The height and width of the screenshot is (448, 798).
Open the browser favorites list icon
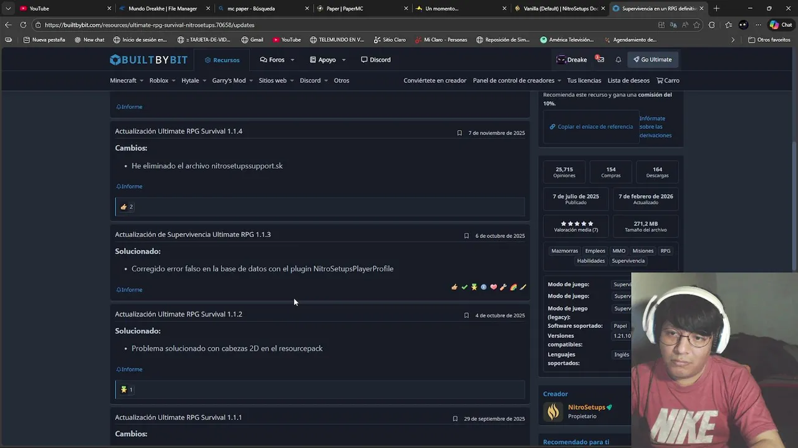tap(728, 25)
